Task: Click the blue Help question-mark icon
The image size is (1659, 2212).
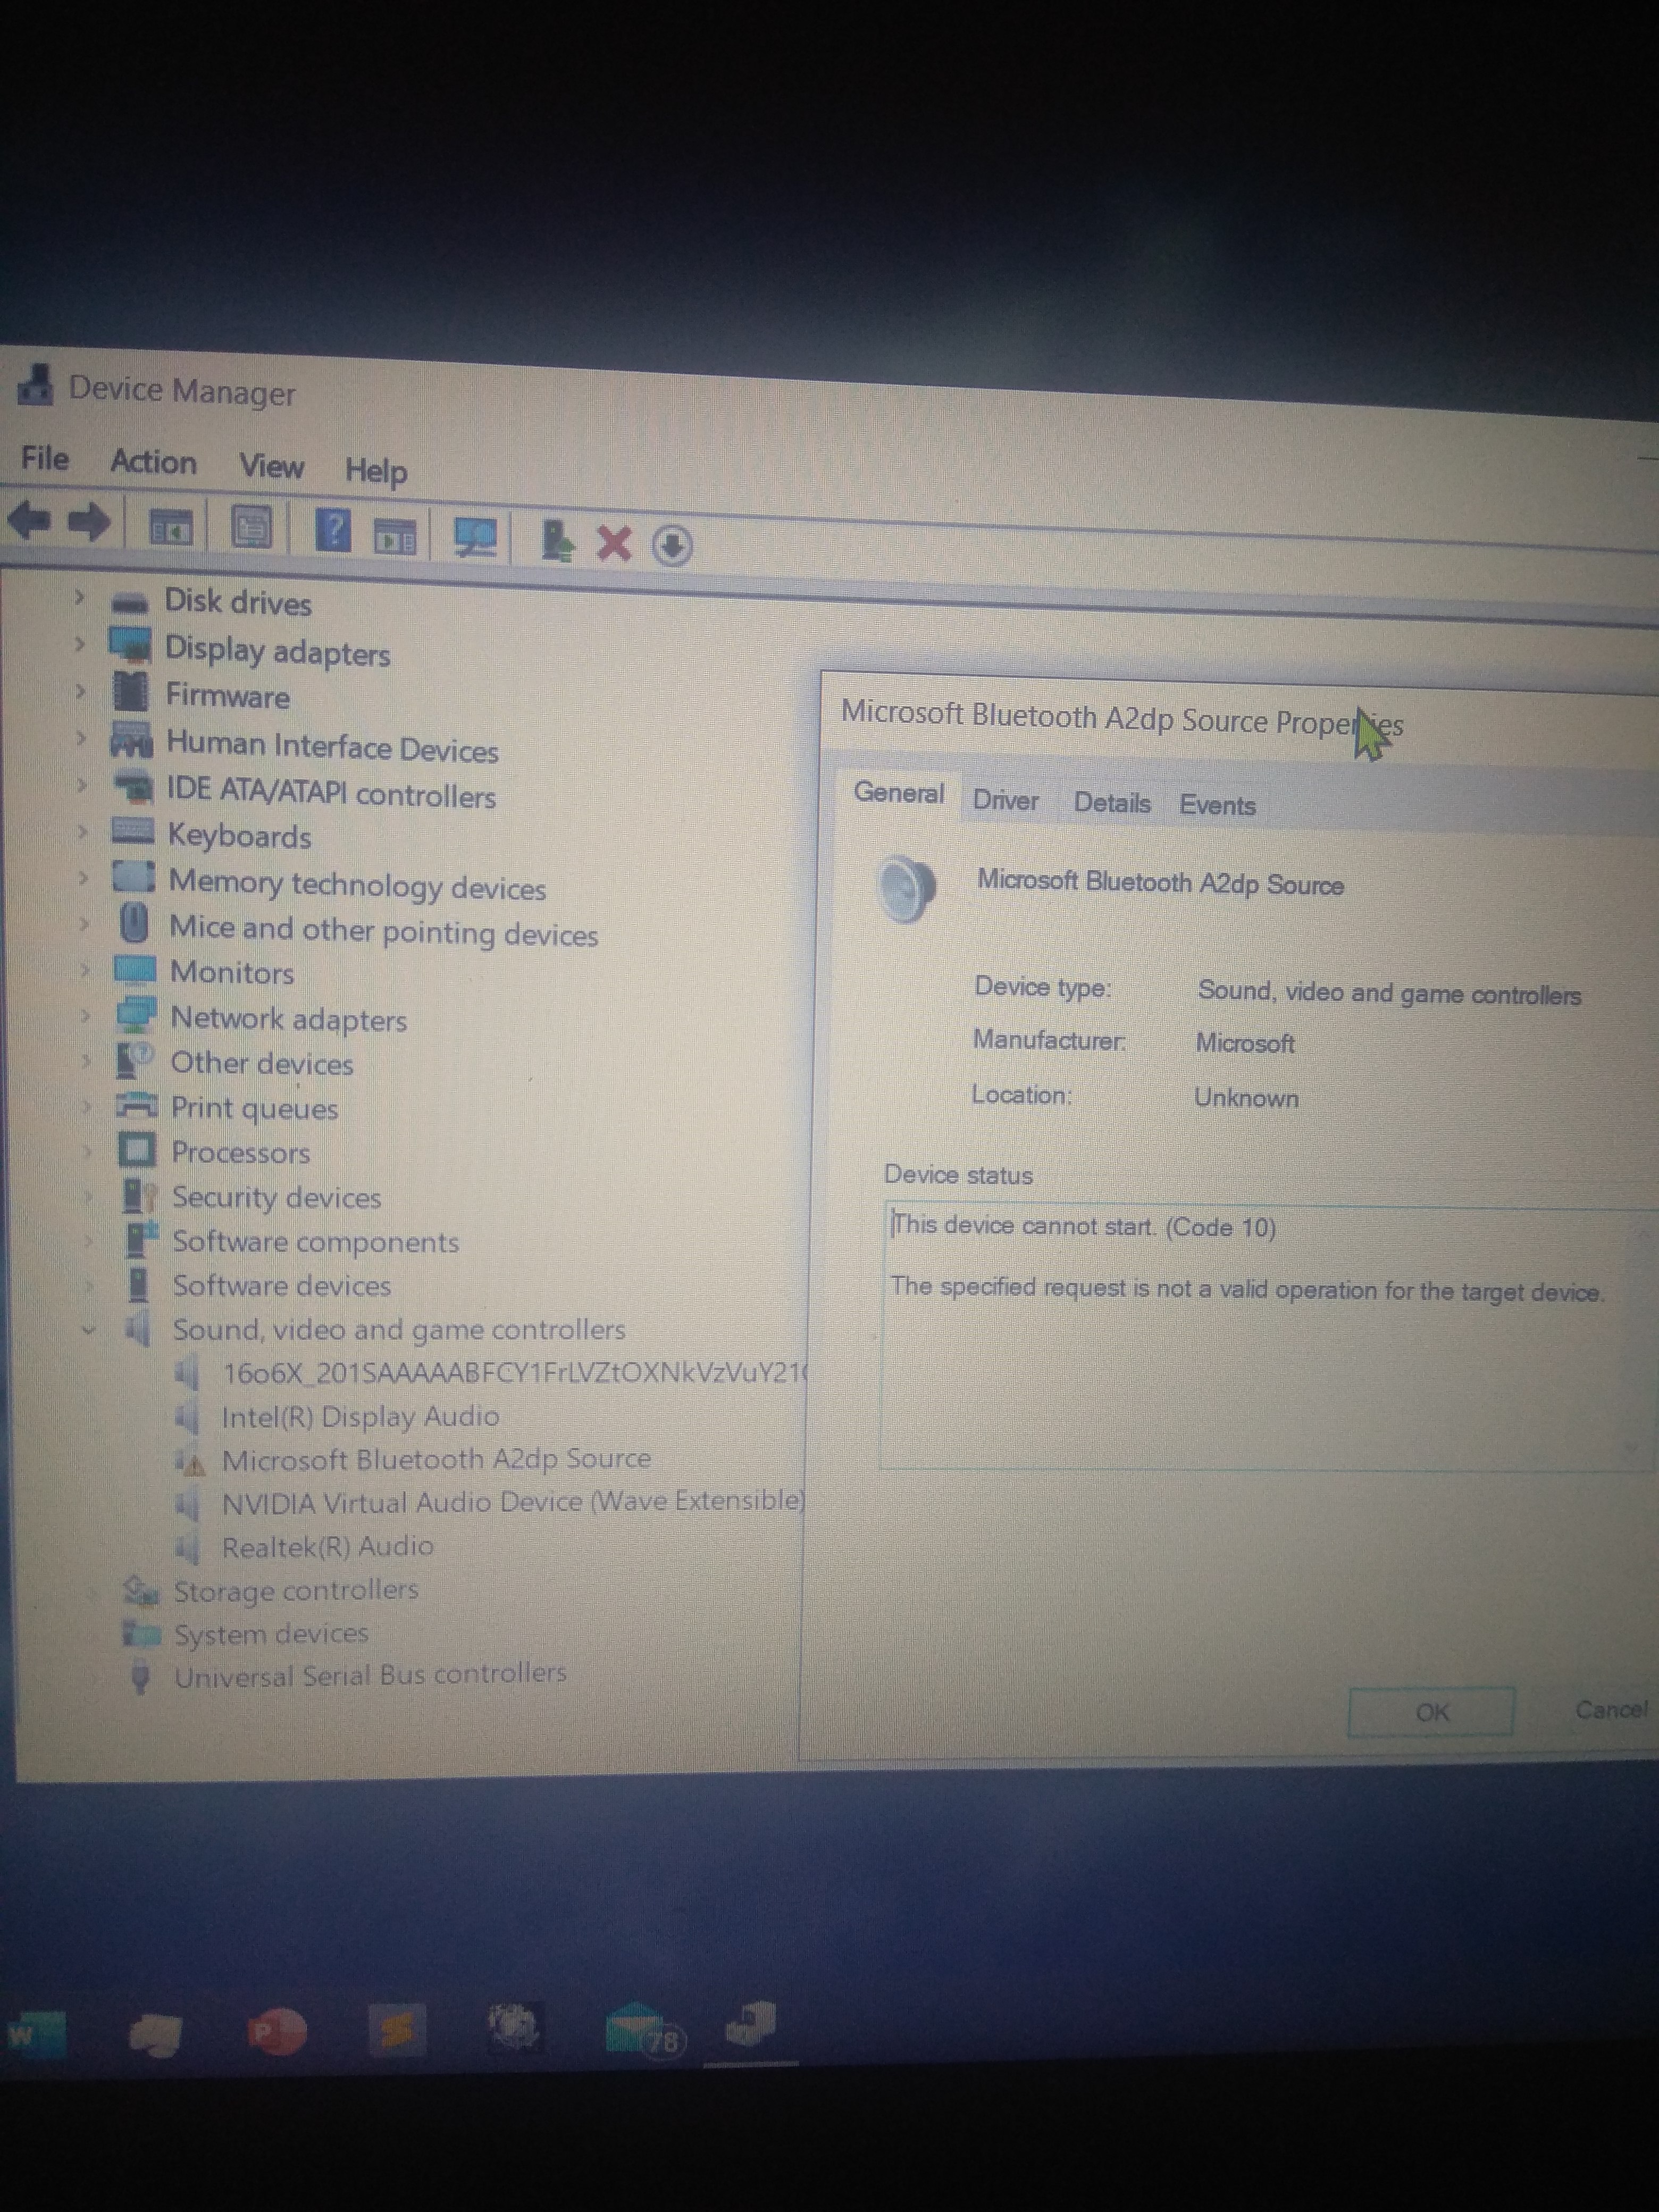Action: 333,530
